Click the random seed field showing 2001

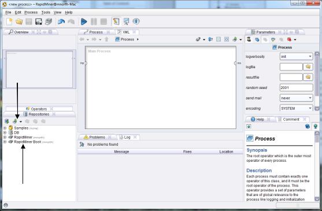click(x=296, y=88)
